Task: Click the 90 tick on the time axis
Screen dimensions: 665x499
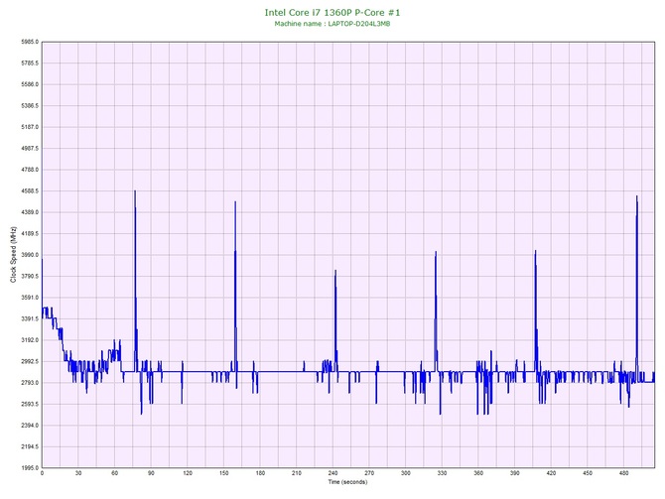Action: (x=151, y=473)
